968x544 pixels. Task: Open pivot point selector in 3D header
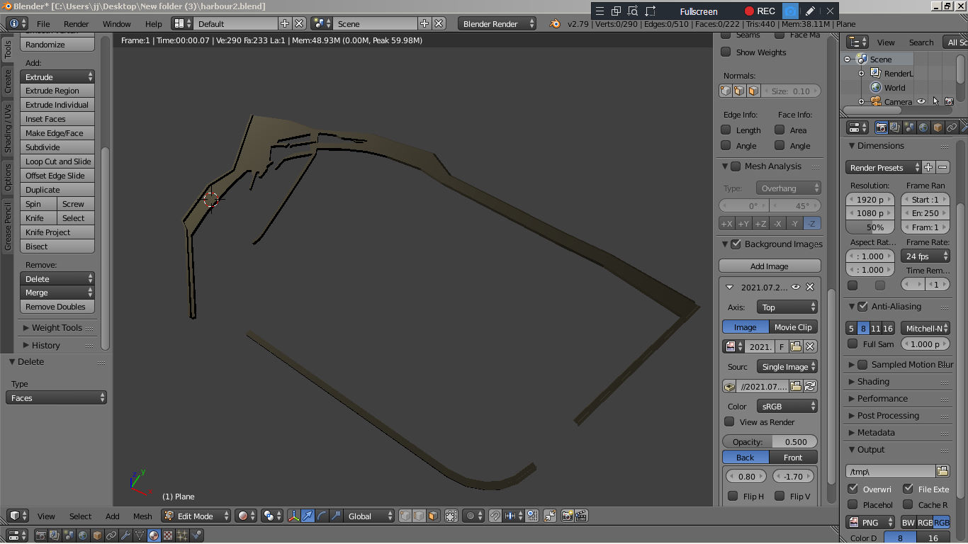[x=273, y=516]
